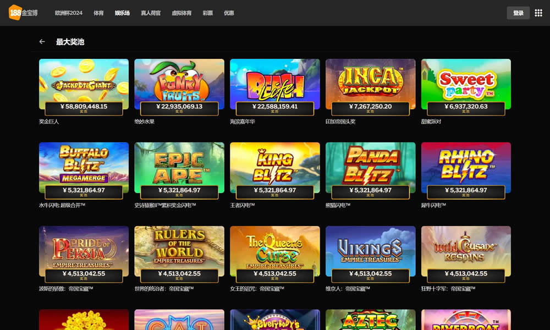This screenshot has width=550, height=330.
Task: Click the 印加帝国头奖 game title
Action: pyautogui.click(x=340, y=122)
